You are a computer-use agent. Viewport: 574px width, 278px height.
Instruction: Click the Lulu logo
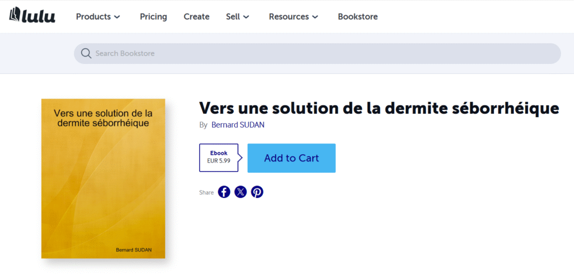[x=33, y=16]
